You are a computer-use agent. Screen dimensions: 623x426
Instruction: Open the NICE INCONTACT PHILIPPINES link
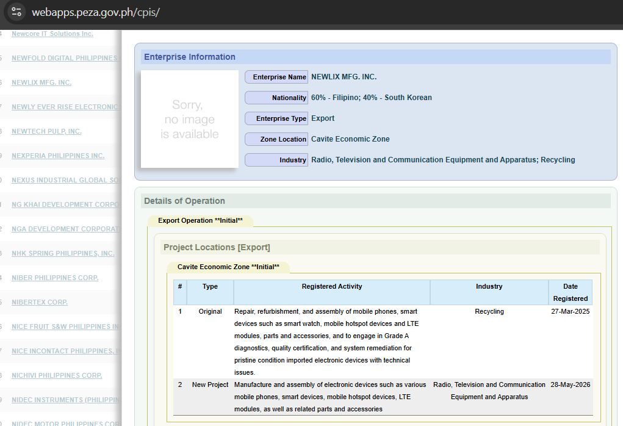click(66, 352)
